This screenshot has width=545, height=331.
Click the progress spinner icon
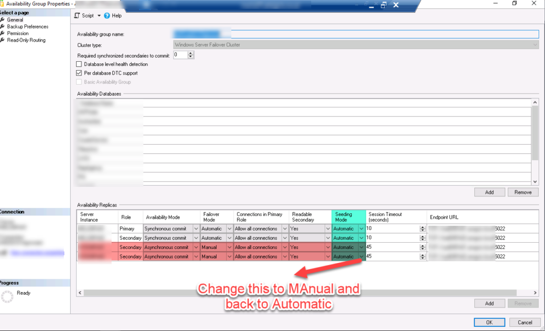(x=7, y=296)
